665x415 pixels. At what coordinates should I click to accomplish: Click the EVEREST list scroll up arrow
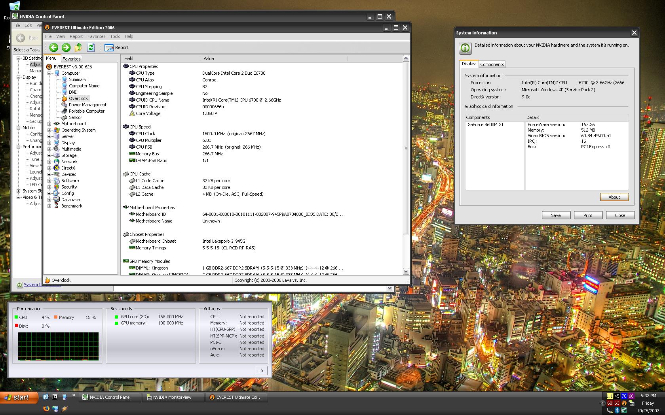406,58
